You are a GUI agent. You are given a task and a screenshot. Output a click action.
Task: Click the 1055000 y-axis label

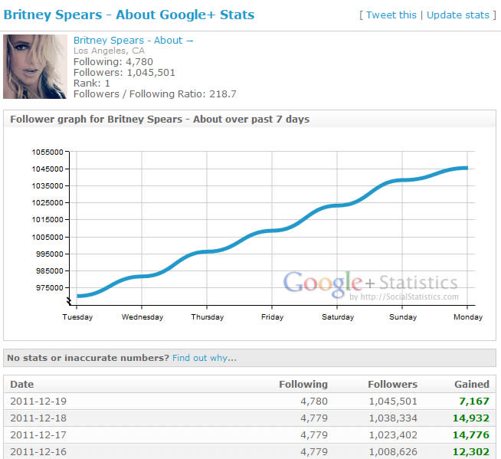point(47,152)
